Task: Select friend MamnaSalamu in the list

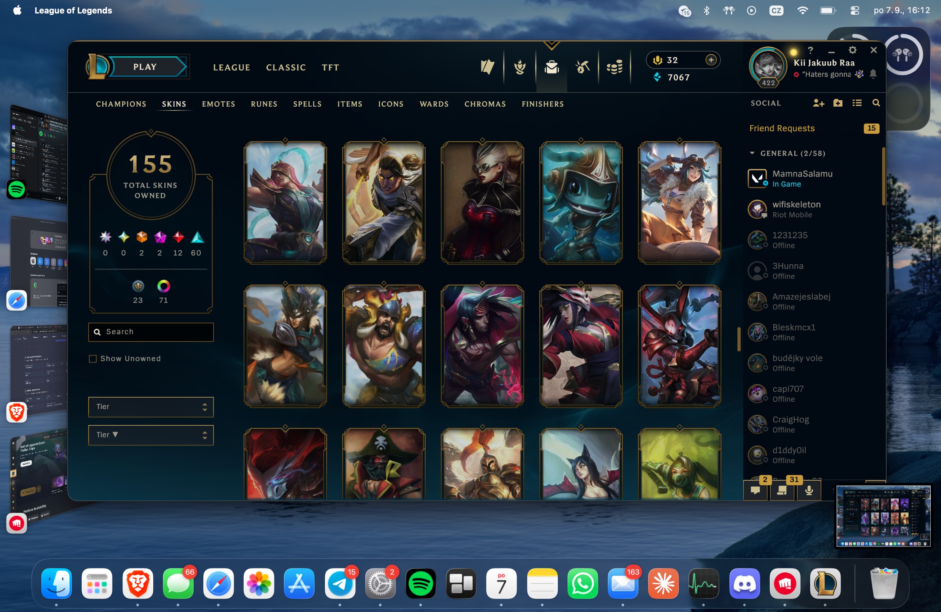Action: coord(812,178)
